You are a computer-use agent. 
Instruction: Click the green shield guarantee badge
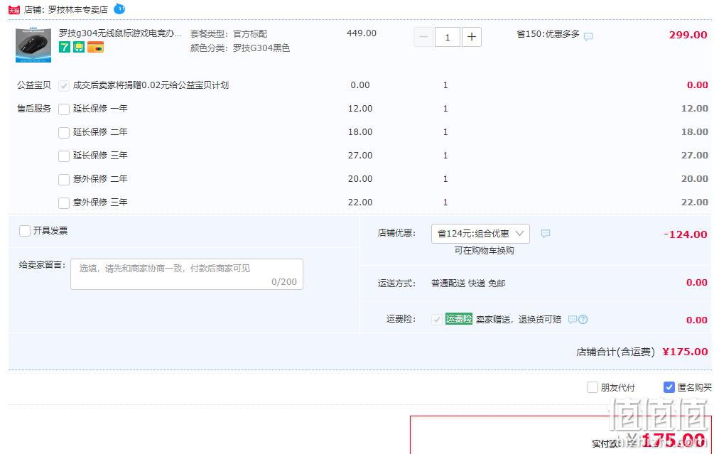coord(79,47)
